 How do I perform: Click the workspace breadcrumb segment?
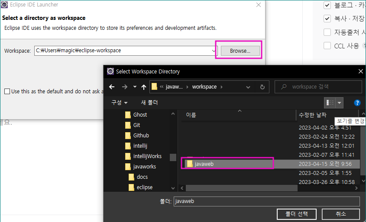[204, 87]
